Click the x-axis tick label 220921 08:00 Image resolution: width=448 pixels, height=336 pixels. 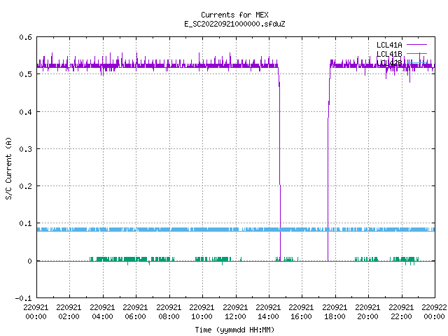click(169, 312)
